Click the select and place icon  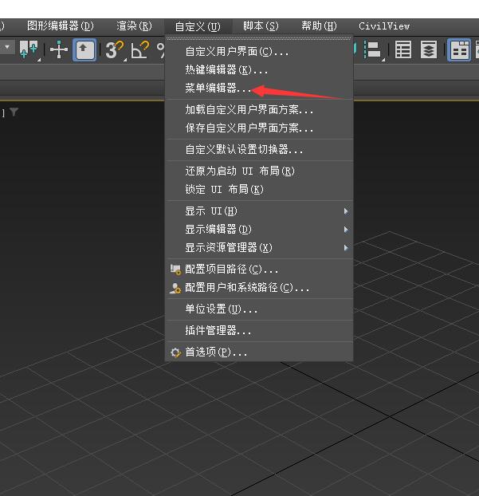click(29, 50)
